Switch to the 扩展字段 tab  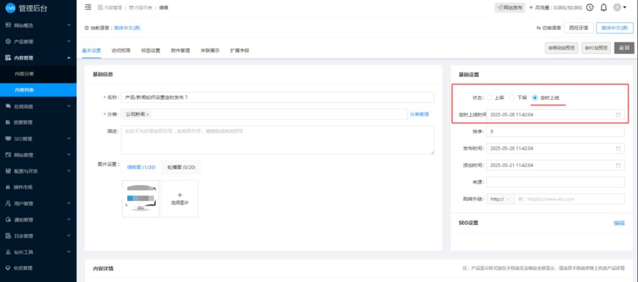(x=239, y=51)
